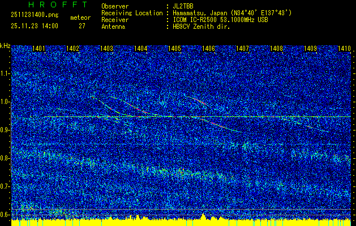Click the 1410 time marker

click(x=344, y=49)
